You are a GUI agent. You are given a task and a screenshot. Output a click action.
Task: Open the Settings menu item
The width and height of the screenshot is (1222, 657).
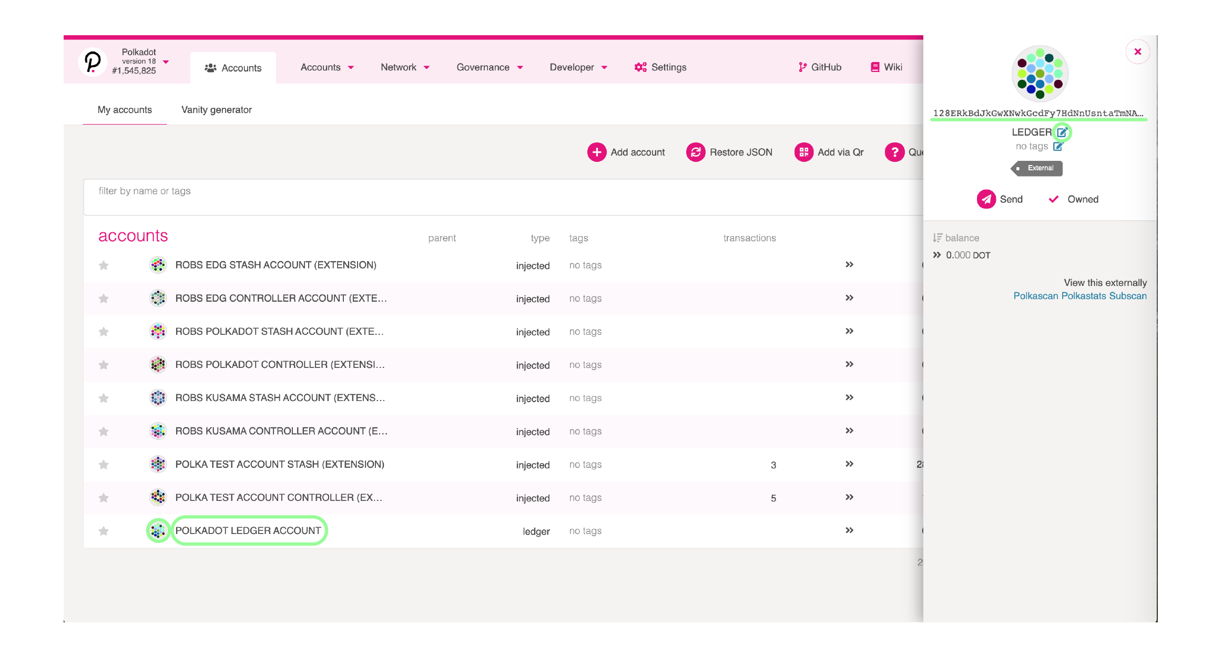click(x=660, y=67)
